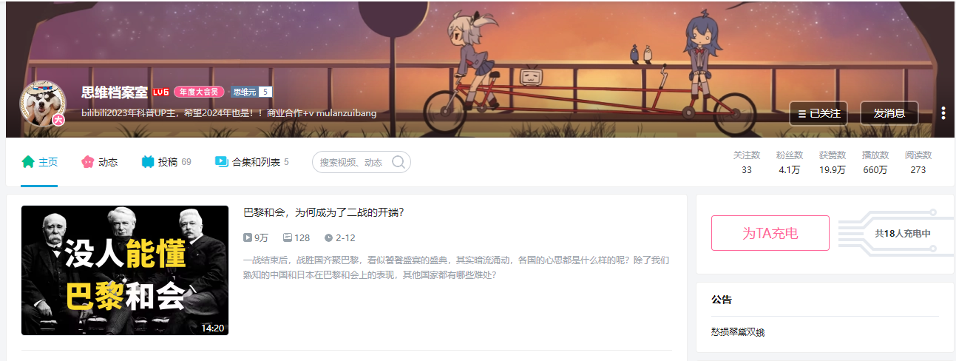Image resolution: width=956 pixels, height=361 pixels.
Task: View the 关注数 following count
Action: [x=747, y=162]
